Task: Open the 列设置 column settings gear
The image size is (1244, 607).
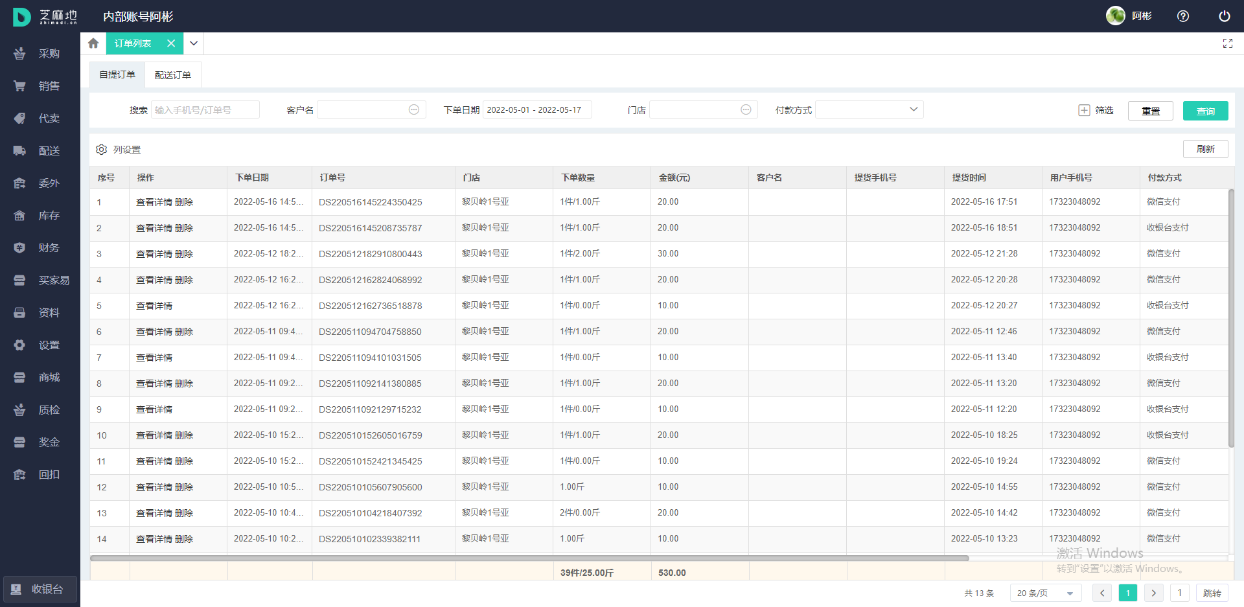Action: tap(102, 150)
